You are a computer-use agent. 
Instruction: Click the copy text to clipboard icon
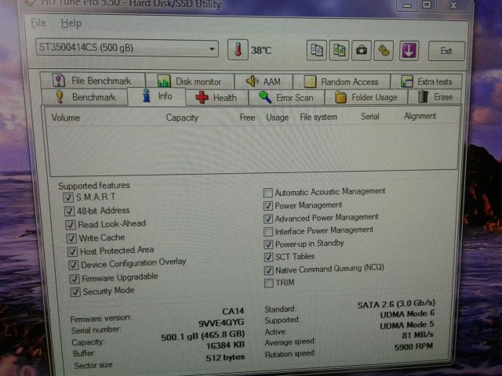pos(317,50)
